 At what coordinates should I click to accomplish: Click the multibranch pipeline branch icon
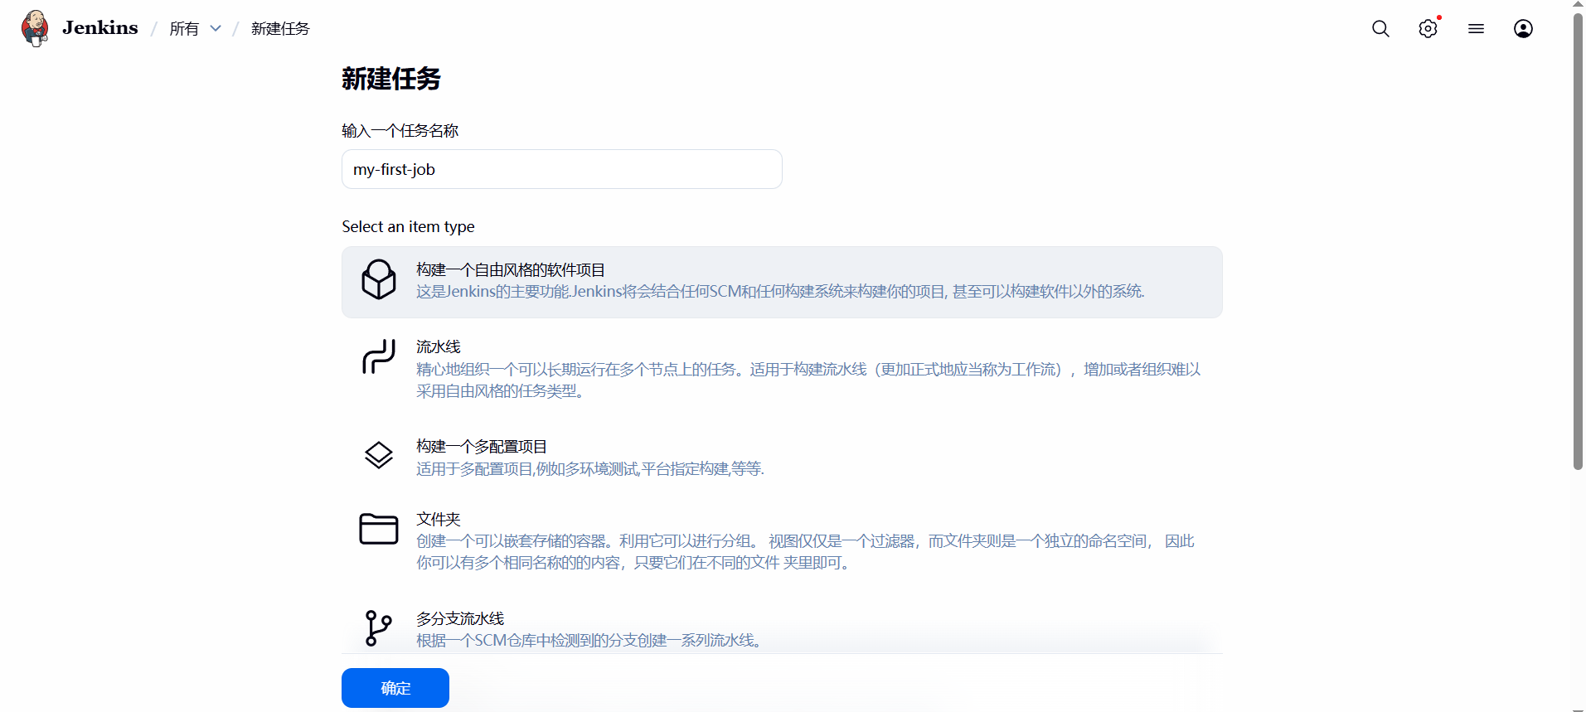[378, 628]
